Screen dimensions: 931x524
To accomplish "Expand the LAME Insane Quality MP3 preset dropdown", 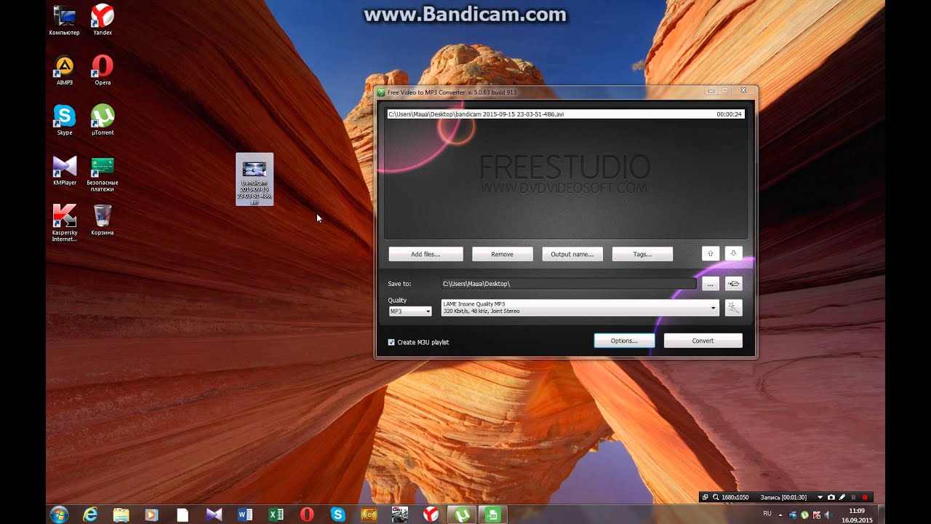I will (580, 308).
